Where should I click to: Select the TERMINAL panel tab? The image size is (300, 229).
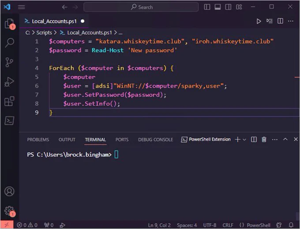[95, 140]
